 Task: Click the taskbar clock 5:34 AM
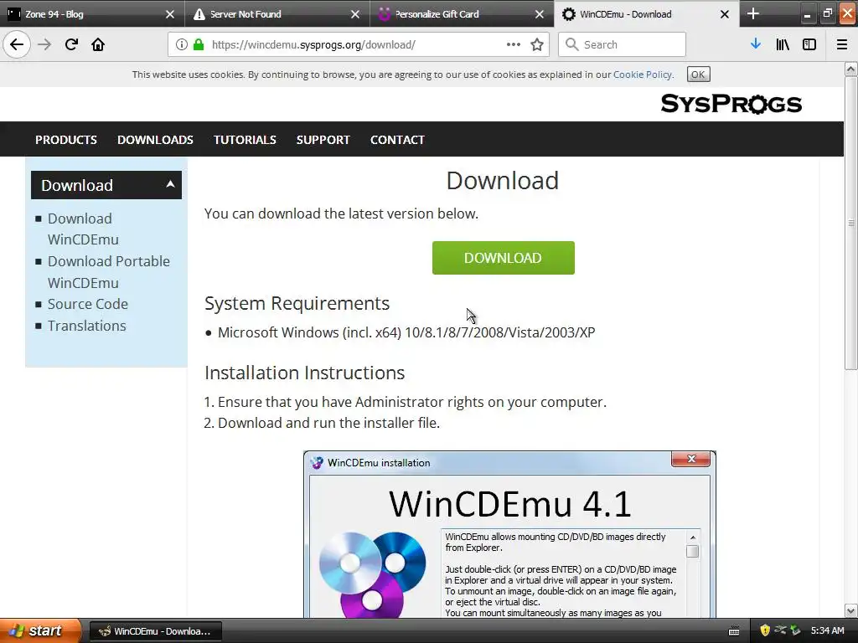click(827, 630)
